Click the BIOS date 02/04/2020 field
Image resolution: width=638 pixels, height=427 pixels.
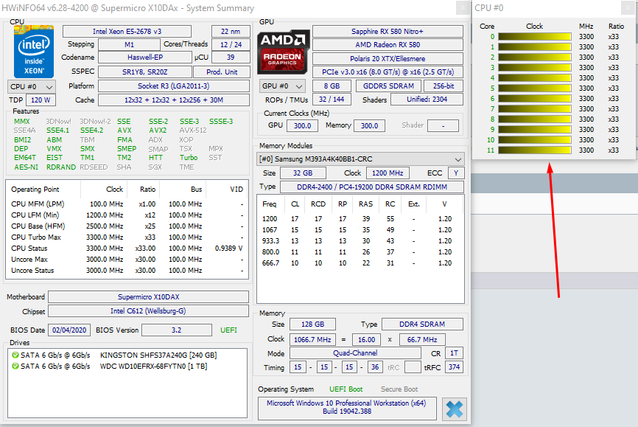69,330
